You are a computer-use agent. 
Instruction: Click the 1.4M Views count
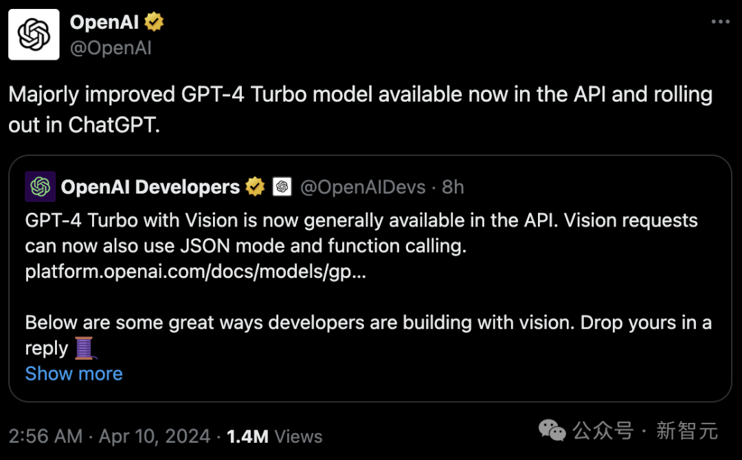pyautogui.click(x=274, y=436)
